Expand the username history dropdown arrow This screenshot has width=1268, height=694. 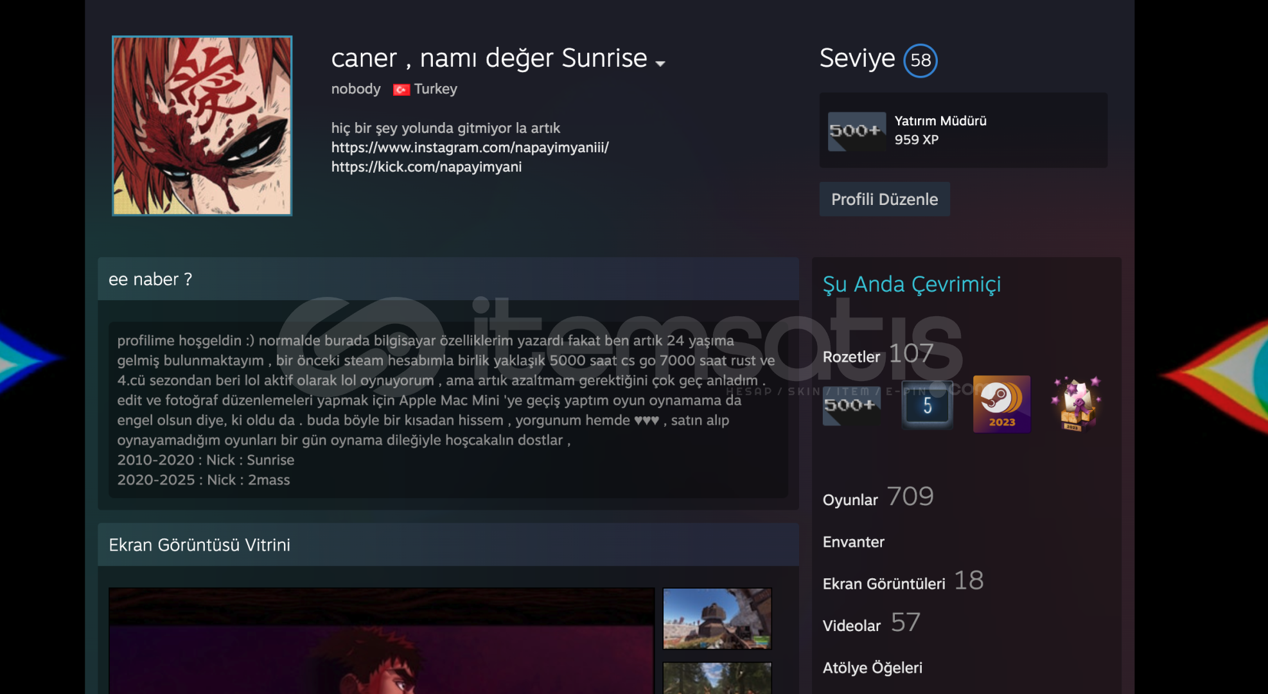[660, 63]
